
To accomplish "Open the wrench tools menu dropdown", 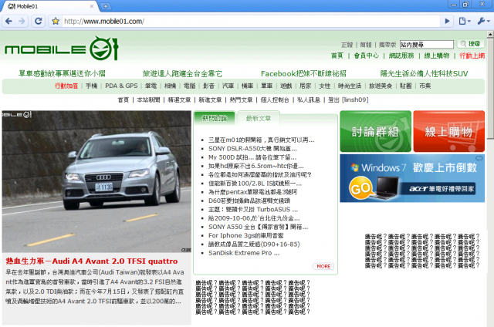I will [x=483, y=21].
